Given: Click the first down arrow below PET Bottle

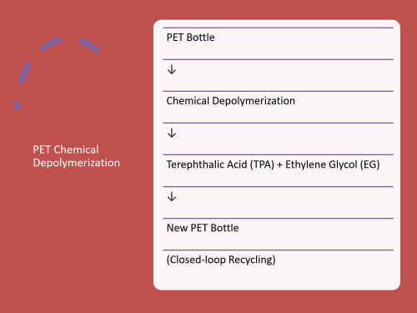Looking at the screenshot, I should [x=172, y=69].
